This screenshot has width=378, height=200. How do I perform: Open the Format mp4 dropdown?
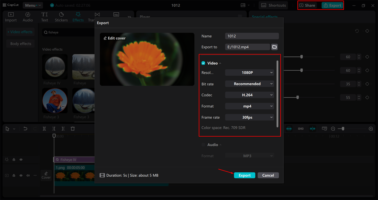click(x=250, y=106)
